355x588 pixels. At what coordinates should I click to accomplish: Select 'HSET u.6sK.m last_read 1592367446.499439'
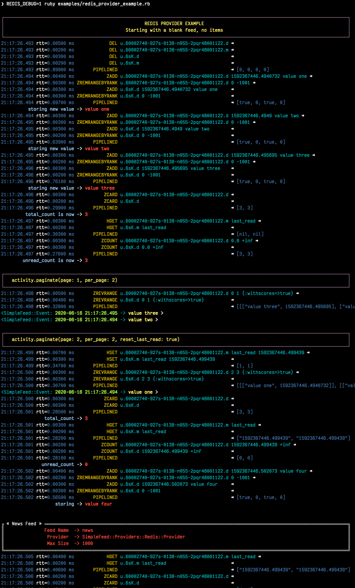click(x=160, y=359)
